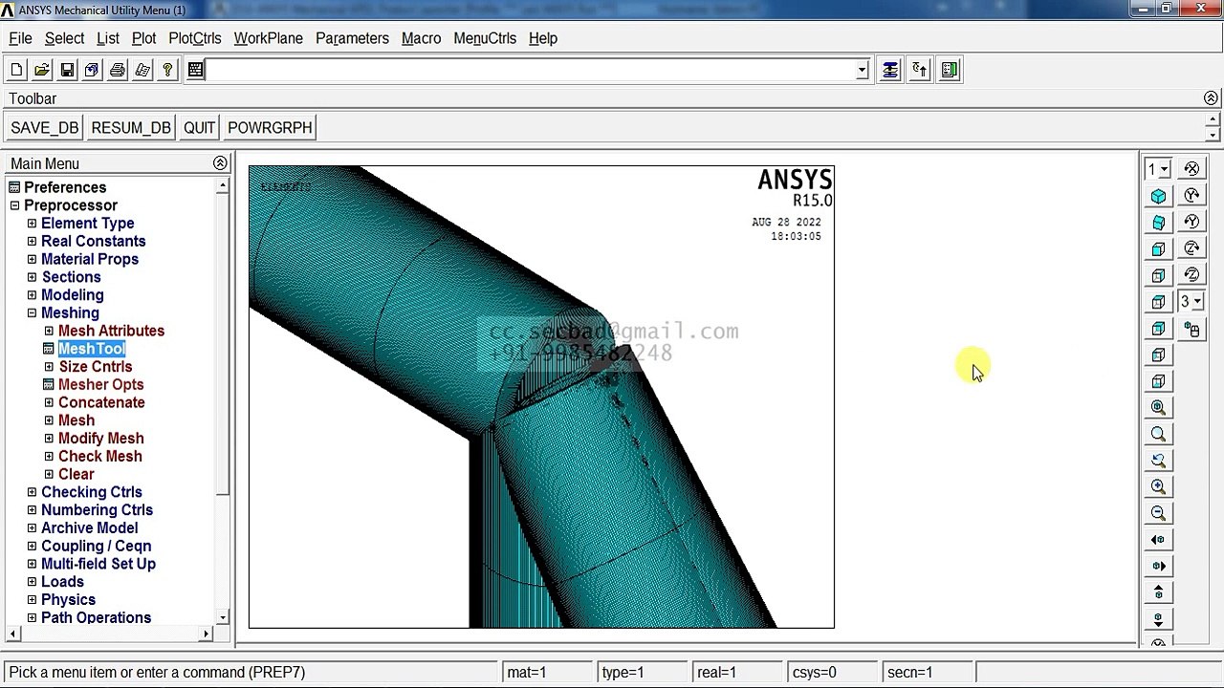The height and width of the screenshot is (688, 1224).
Task: Open MeshTool in the Main Menu
Action: (92, 349)
